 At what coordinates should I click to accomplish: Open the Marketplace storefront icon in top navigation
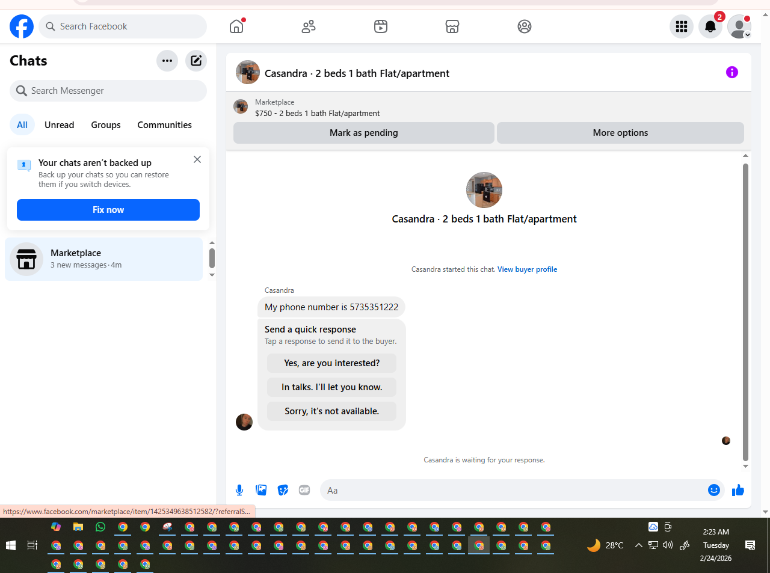click(x=452, y=26)
